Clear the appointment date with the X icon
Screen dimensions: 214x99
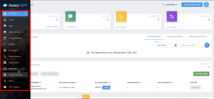point(175,45)
